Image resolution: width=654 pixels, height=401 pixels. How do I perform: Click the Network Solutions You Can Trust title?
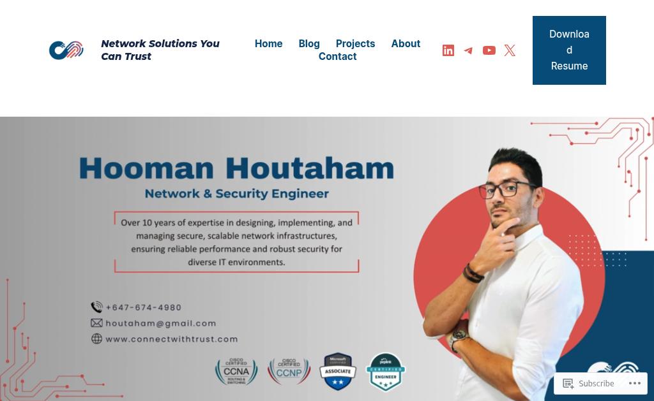[x=160, y=50]
